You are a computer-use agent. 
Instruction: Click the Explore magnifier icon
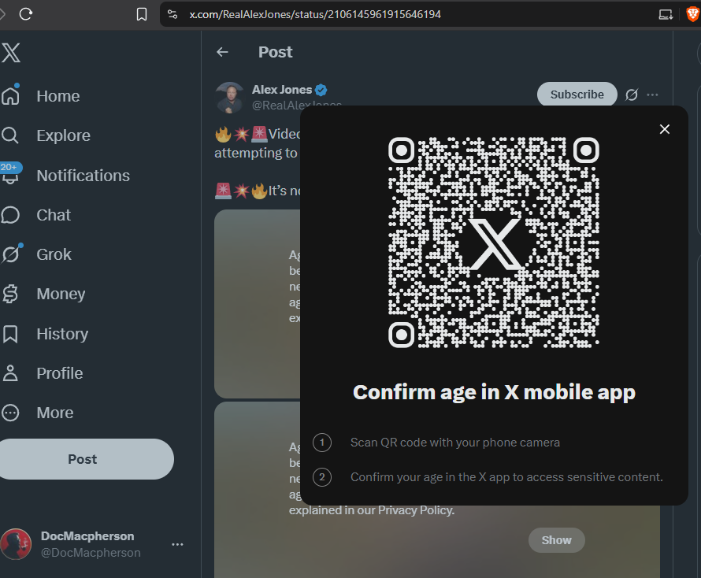coord(9,135)
